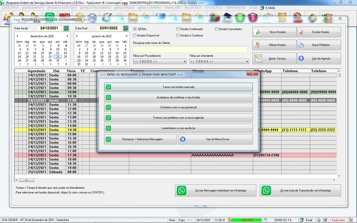Viewport: 357px width, 223px height.
Task: Enable the Horário Confirmado checkbox
Action: 178,29
